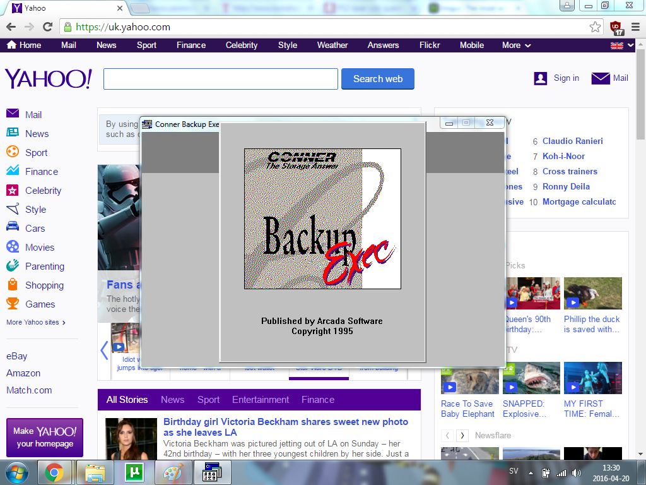Click the Yahoo search input field
Screen dimensions: 646x485
coord(221,79)
